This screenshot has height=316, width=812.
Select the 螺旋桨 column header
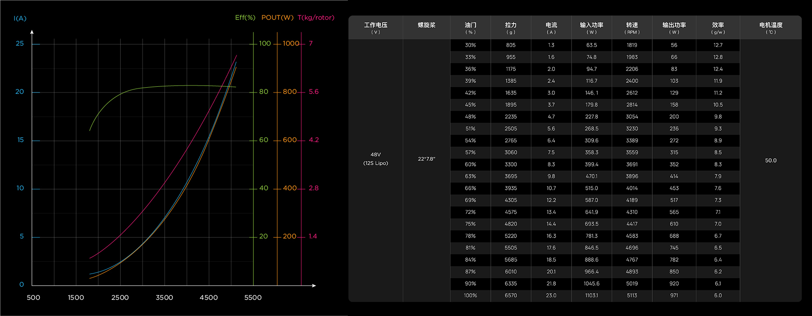pyautogui.click(x=426, y=25)
